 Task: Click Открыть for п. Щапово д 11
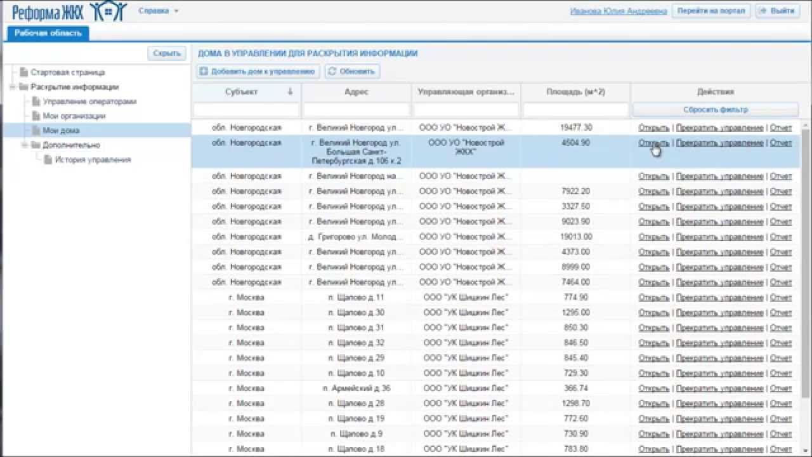(x=654, y=298)
